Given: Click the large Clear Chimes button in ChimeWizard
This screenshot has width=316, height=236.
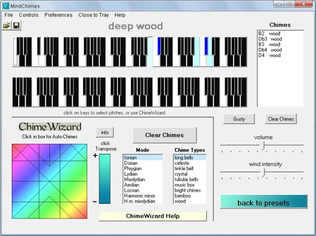Looking at the screenshot, I should [x=165, y=135].
